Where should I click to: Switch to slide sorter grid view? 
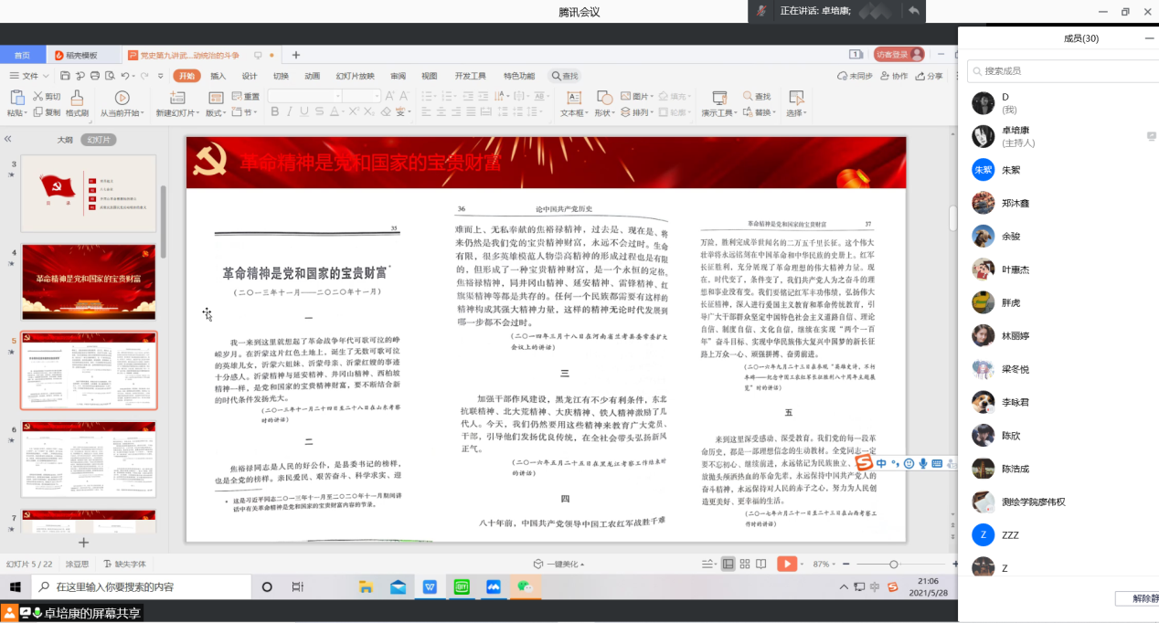point(745,564)
